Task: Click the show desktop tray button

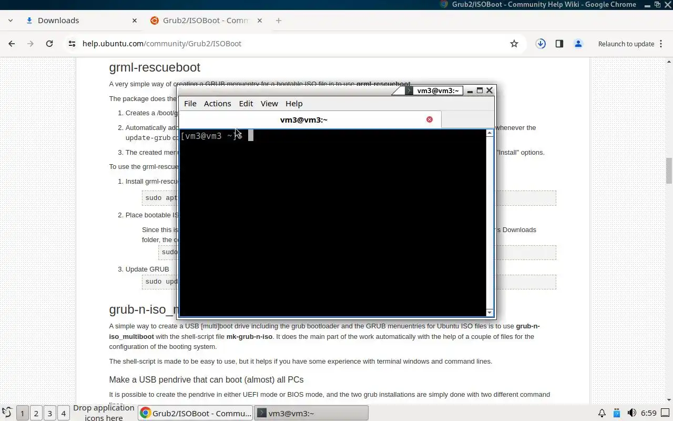Action: tap(665, 413)
